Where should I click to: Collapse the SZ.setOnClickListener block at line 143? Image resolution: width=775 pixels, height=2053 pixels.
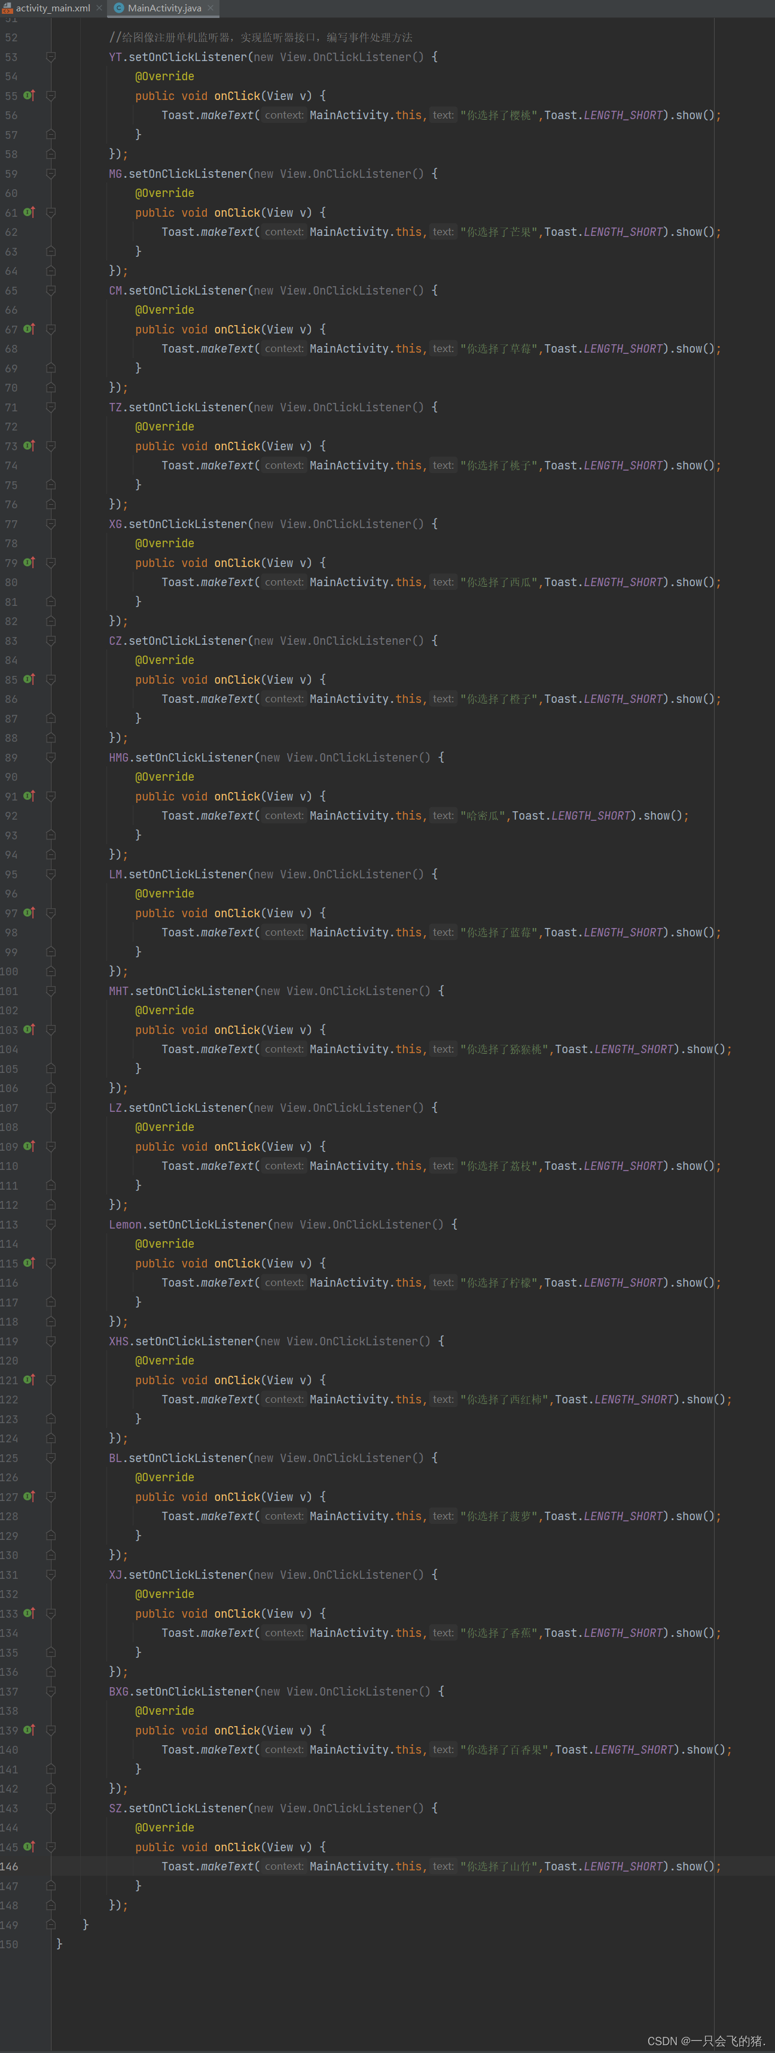pos(51,1808)
